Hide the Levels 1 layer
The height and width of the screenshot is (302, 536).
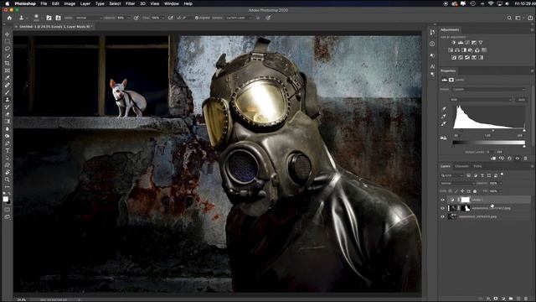click(443, 200)
